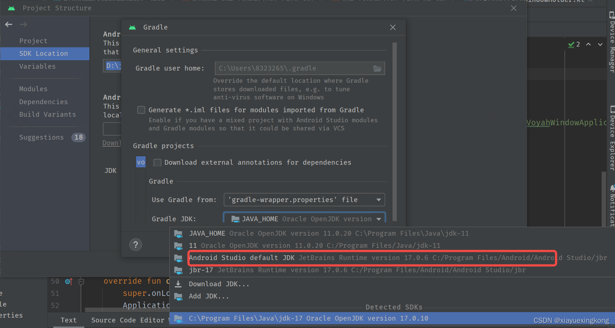Click folder icon beside Add JDK
Screen dimensions: 615x328
pos(178,296)
